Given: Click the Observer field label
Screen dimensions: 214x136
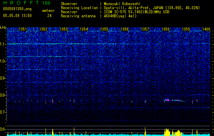Looking at the screenshot, I should pyautogui.click(x=69, y=4).
